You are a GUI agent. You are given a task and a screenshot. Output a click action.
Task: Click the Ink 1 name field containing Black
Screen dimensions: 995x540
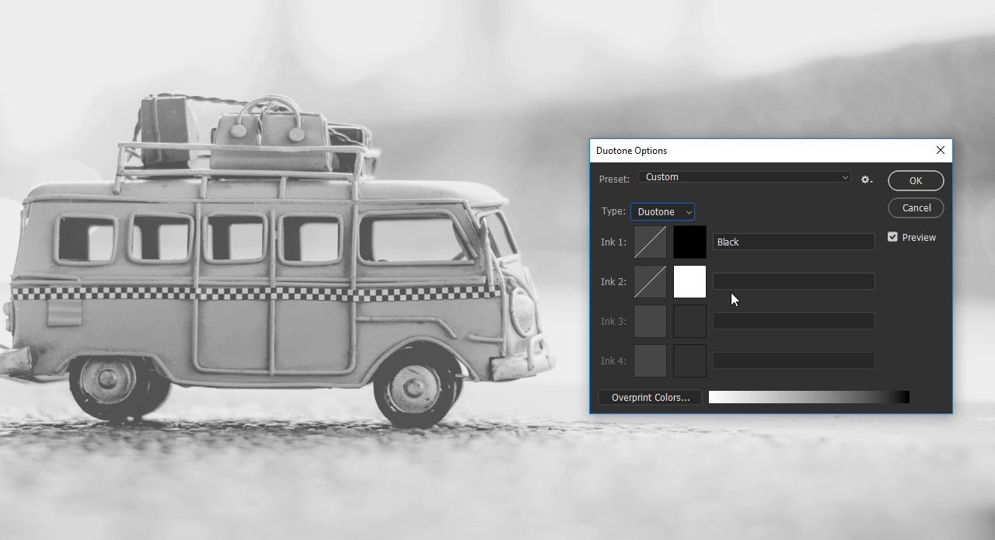tap(794, 242)
